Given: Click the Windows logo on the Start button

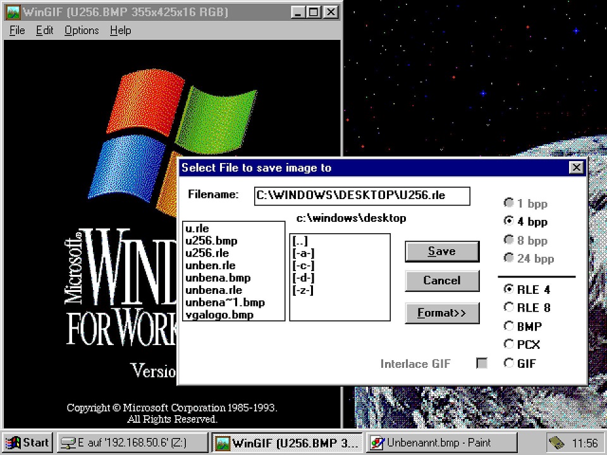Looking at the screenshot, I should tap(13, 442).
